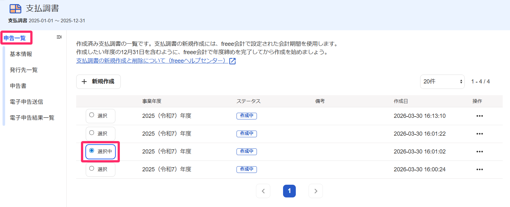Image resolution: width=510 pixels, height=207 pixels.
Task: Collapse the sidebar with the menu toggle icon
Action: (x=59, y=37)
